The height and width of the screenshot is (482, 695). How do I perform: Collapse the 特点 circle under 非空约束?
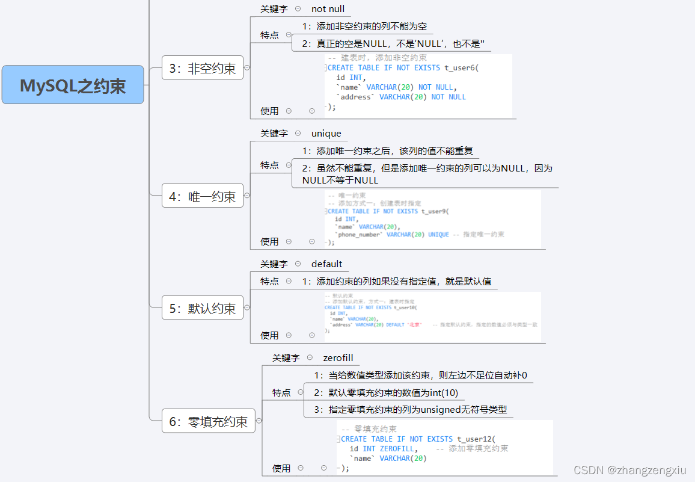tap(289, 35)
